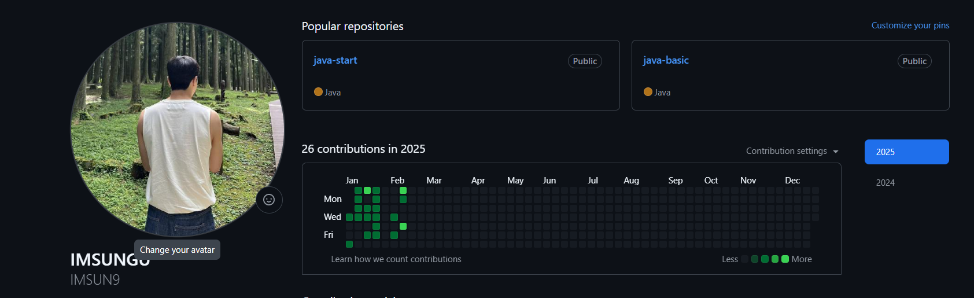Click the empty dark legend square near Less
The width and height of the screenshot is (974, 298).
(745, 259)
